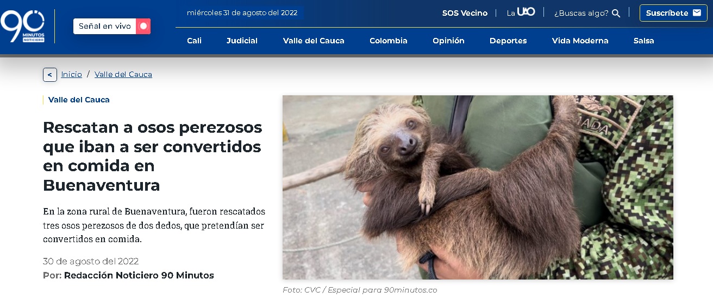Follow the Valle del Cauca breadcrumb link

click(x=123, y=74)
